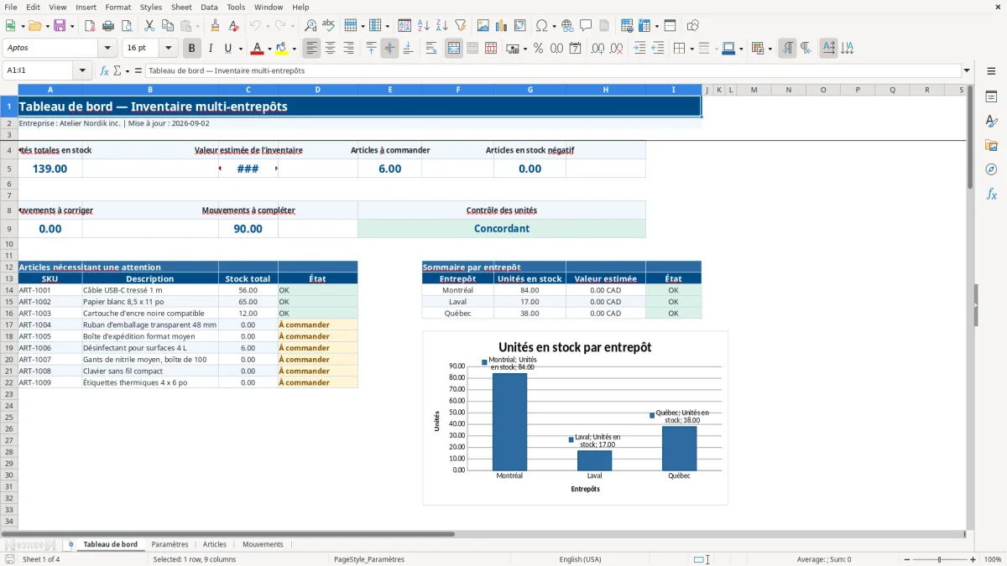Toggle Center Vertically alignment
This screenshot has width=1007, height=566.
(x=390, y=49)
